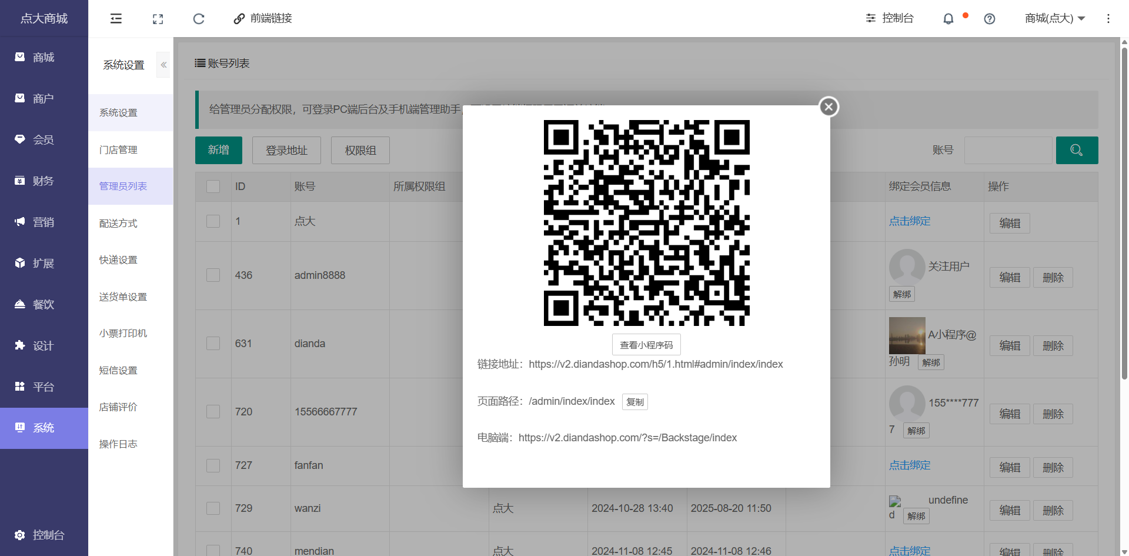Image resolution: width=1129 pixels, height=556 pixels.
Task: Select 门店管理 submenu item
Action: tap(131, 149)
